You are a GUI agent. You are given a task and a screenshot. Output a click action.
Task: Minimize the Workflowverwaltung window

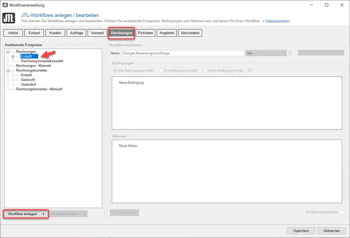pyautogui.click(x=311, y=5)
